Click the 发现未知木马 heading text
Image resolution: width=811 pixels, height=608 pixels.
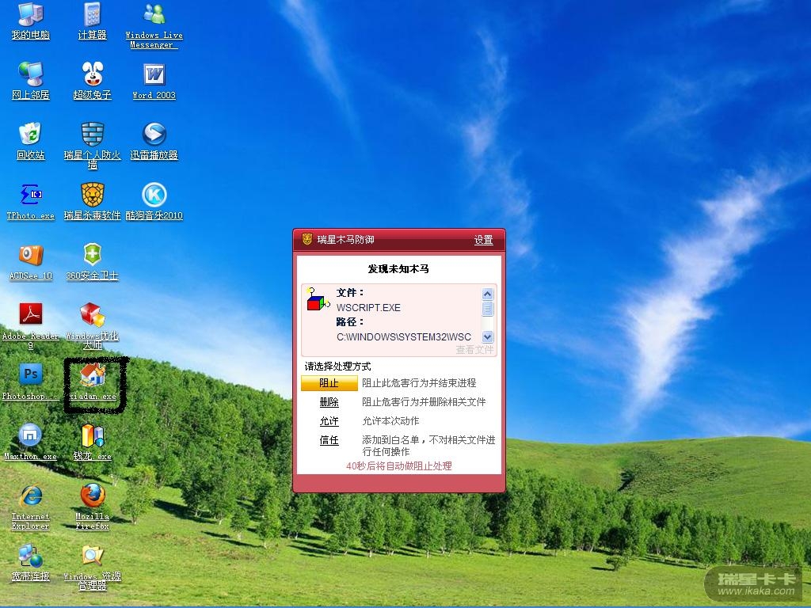(398, 269)
